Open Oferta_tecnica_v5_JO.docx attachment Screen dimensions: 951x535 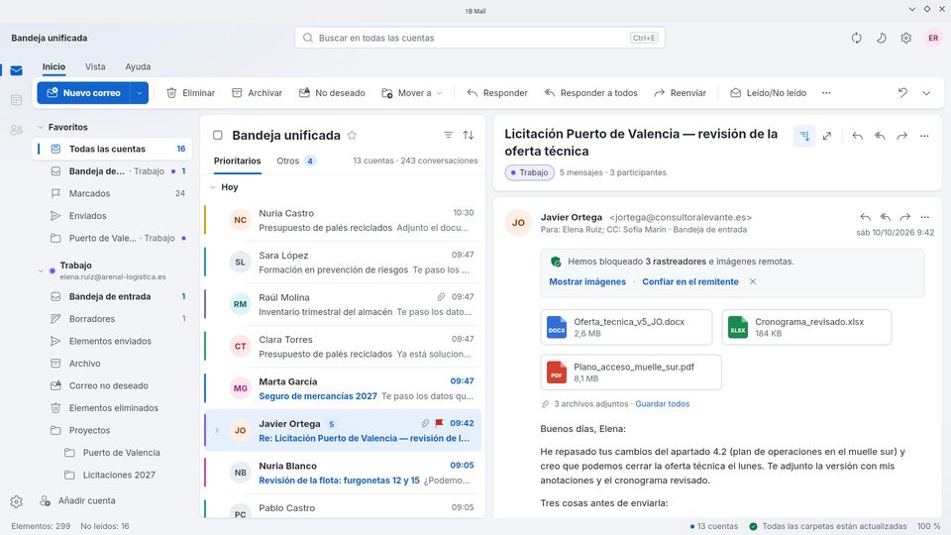pyautogui.click(x=626, y=328)
